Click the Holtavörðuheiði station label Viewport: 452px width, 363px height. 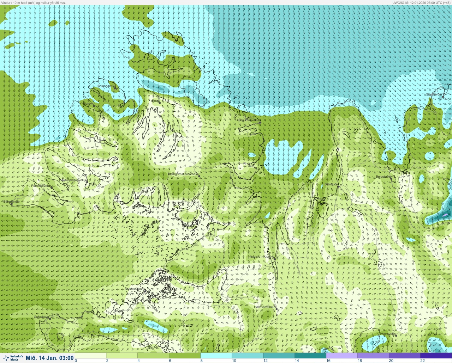265,307
